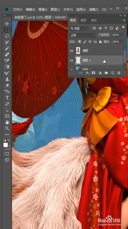Toggle Quick Mask mode
128x229 pixels.
(x=7, y=154)
